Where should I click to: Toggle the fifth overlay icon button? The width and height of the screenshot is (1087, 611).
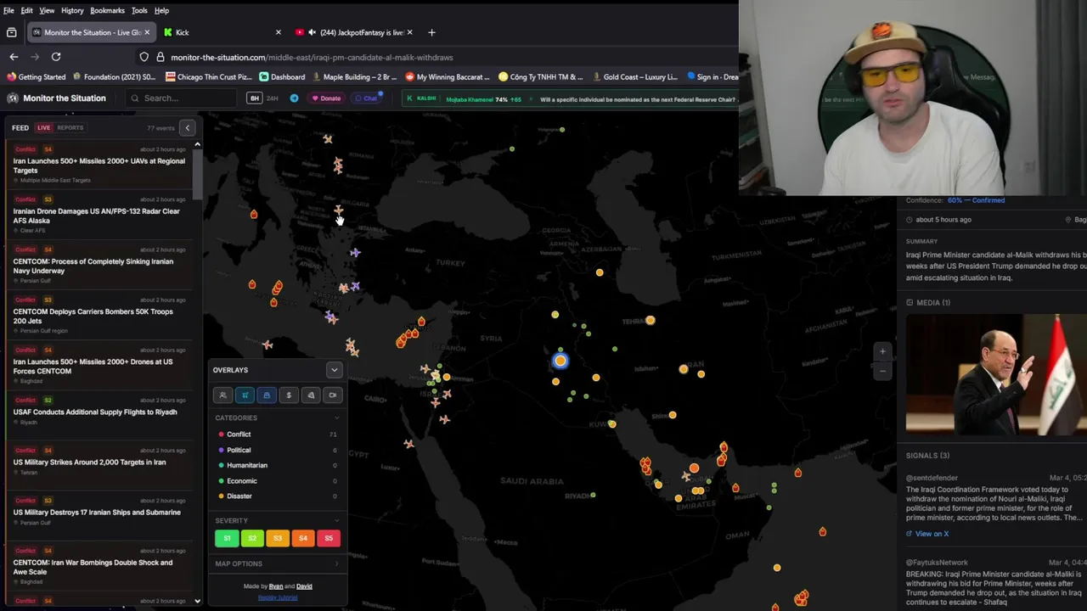[x=311, y=395]
